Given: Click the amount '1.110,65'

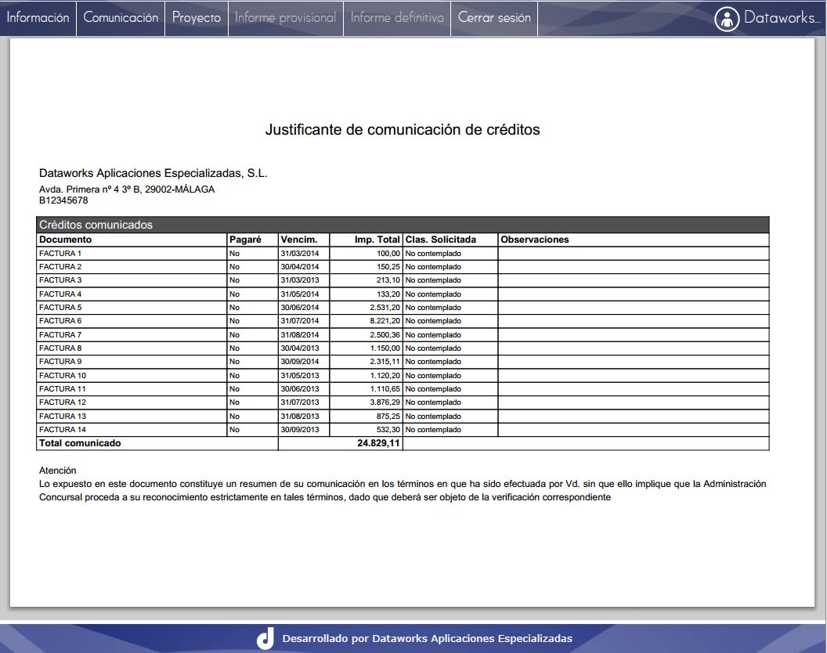Looking at the screenshot, I should [385, 388].
